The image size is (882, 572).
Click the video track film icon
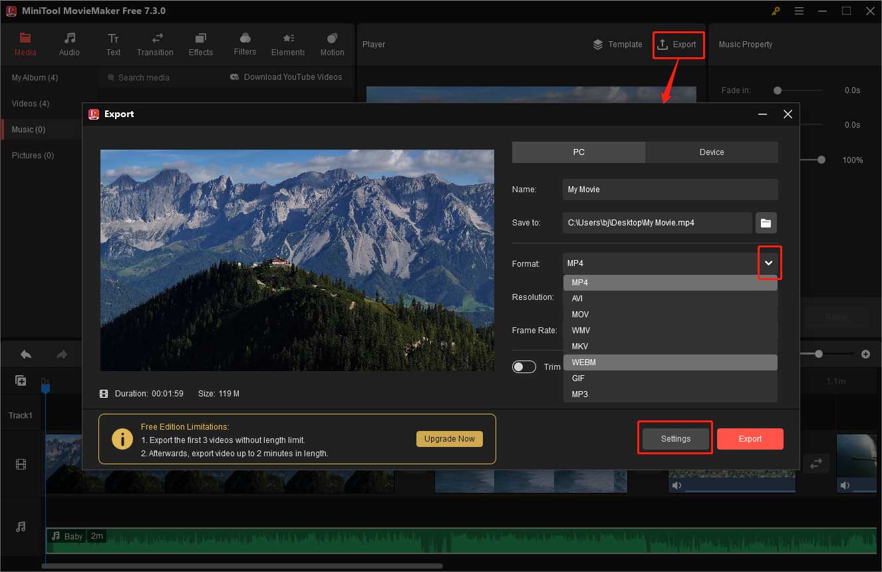(21, 465)
